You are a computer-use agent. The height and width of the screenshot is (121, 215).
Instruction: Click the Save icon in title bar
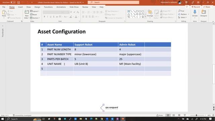[19, 2]
